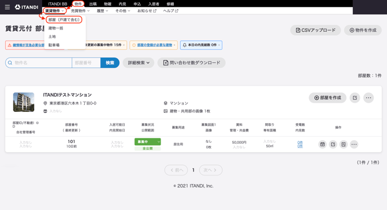This screenshot has width=387, height=210.
Task: Click the first edit icon in room 101 row
Action: coord(333,144)
